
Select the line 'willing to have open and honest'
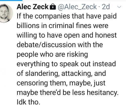[x=67, y=35]
